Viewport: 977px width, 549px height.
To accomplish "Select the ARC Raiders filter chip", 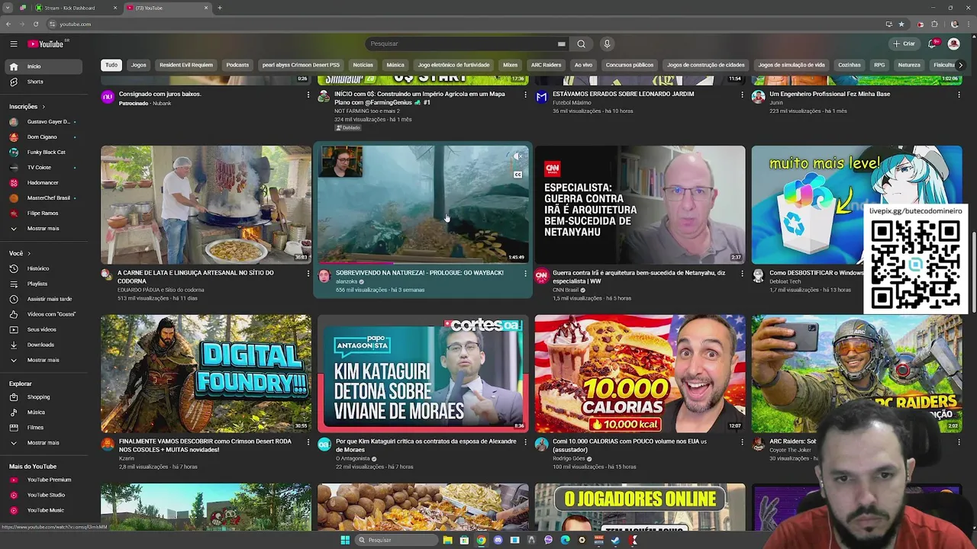I will pyautogui.click(x=546, y=65).
